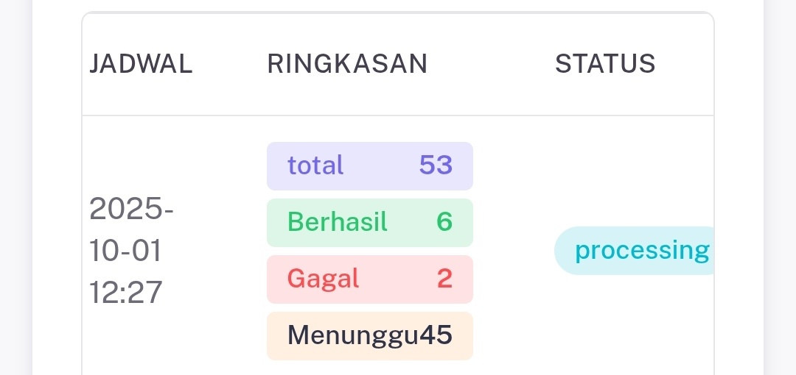This screenshot has height=375, width=796.
Task: Click the Gagal count 2
Action: point(444,279)
